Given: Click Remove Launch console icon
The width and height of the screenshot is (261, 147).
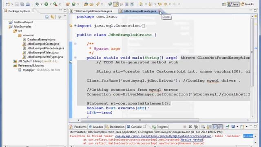Looking at the screenshot, I should [190, 127].
